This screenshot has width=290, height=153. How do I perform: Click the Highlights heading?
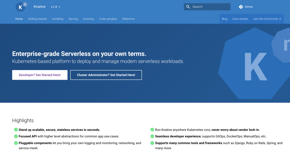click(x=23, y=121)
